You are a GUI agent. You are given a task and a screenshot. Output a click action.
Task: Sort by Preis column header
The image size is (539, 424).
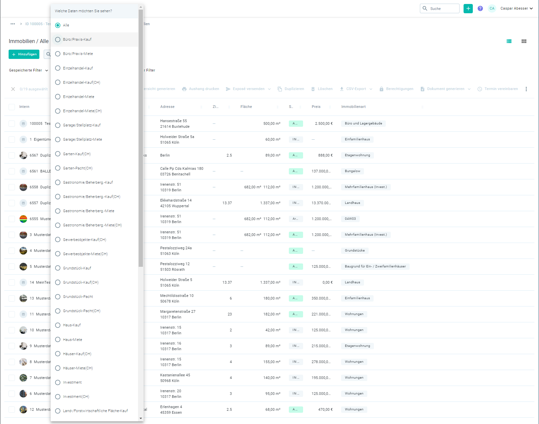pos(316,107)
